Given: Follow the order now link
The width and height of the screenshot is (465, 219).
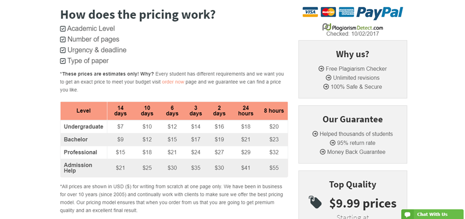Looking at the screenshot, I should [x=173, y=82].
